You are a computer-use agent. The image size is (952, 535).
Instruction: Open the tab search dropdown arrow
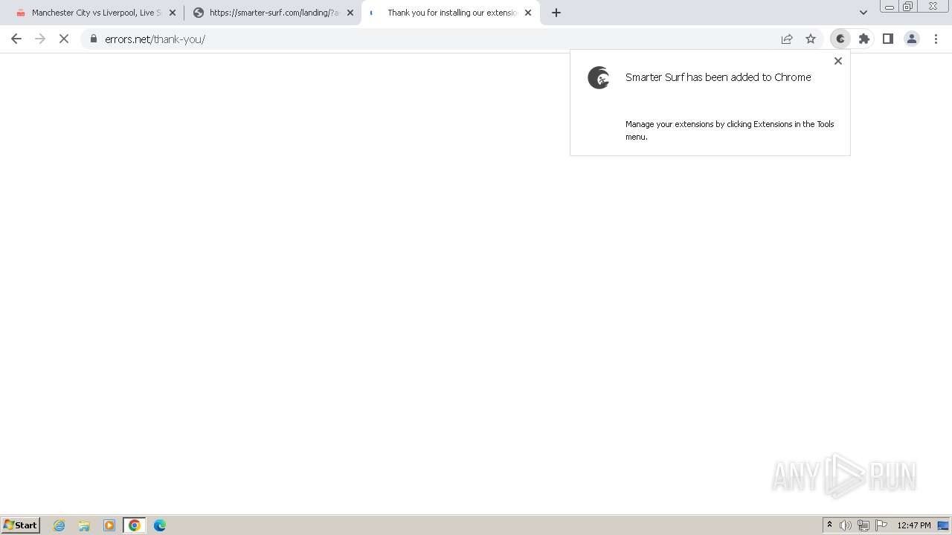pos(863,13)
